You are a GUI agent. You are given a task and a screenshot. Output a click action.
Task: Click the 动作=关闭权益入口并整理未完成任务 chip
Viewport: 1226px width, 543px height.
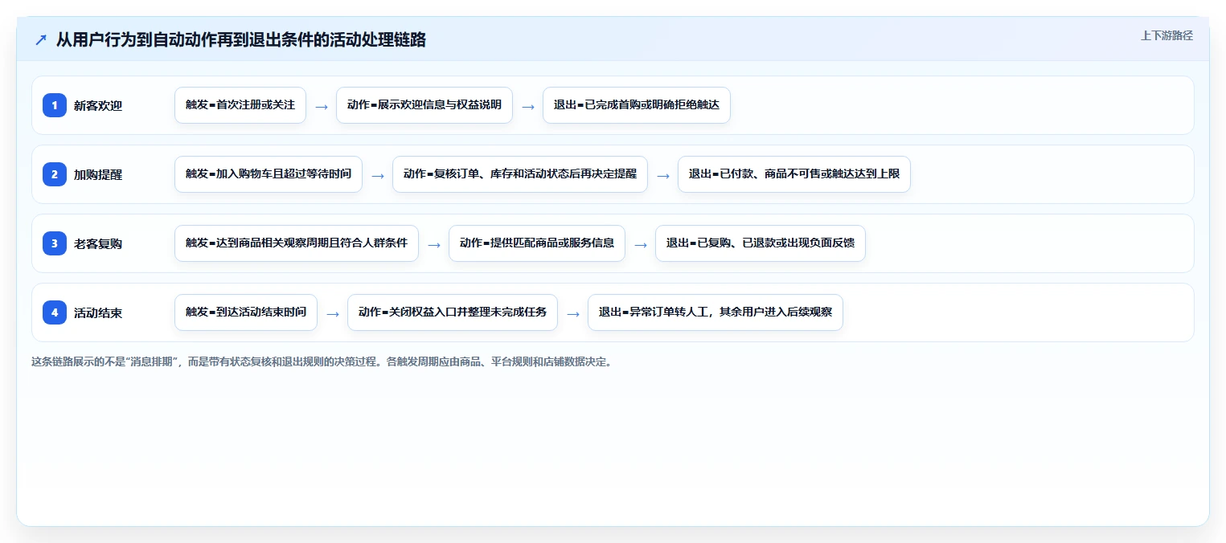[453, 312]
